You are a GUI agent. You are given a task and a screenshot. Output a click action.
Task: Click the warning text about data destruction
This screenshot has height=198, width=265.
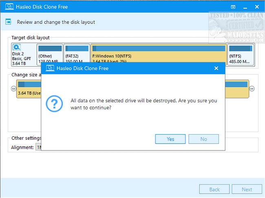pos(144,104)
